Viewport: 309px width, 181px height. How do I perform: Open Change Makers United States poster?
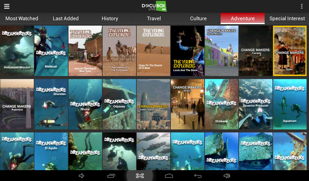(153, 104)
